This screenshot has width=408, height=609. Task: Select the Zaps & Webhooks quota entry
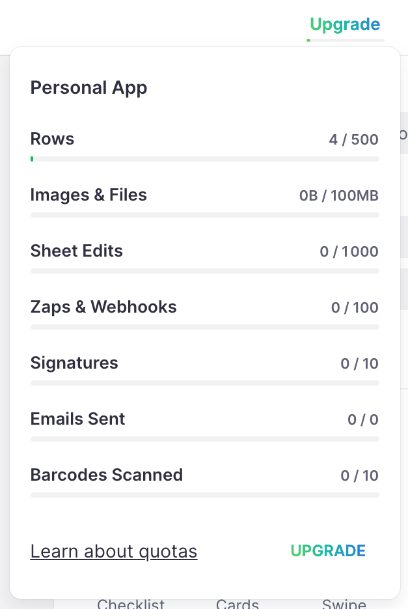103,307
